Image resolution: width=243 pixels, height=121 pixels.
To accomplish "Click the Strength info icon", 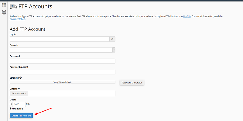I will coord(21,78).
